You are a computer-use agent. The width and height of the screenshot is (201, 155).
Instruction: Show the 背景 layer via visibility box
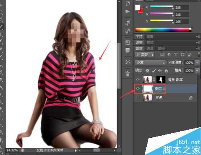coord(138,98)
